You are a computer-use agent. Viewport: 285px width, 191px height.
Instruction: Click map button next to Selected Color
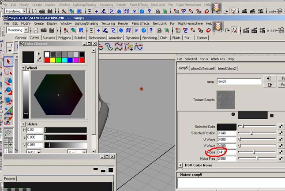pos(281,126)
